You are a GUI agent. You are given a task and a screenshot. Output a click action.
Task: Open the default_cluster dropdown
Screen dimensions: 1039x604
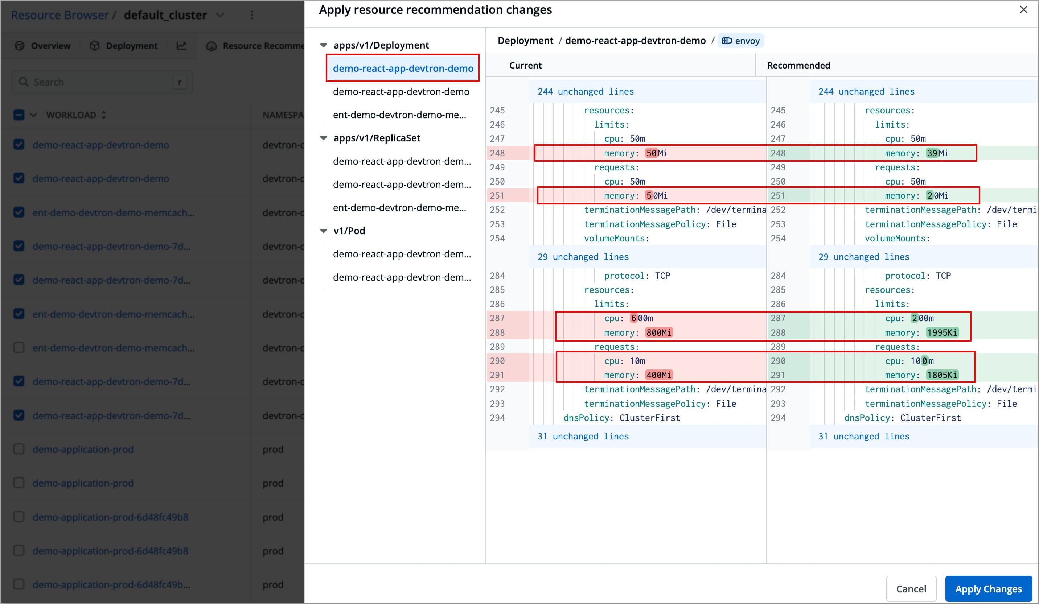pyautogui.click(x=221, y=15)
